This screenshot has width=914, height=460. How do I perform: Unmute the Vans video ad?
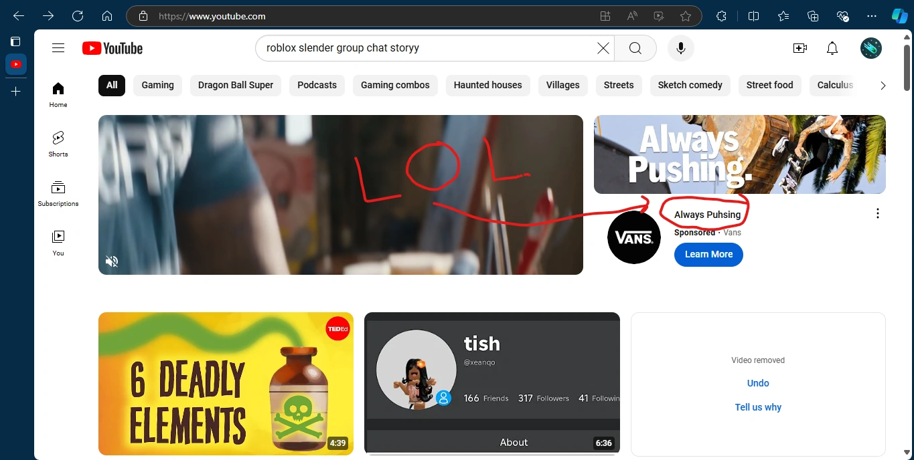tap(112, 261)
